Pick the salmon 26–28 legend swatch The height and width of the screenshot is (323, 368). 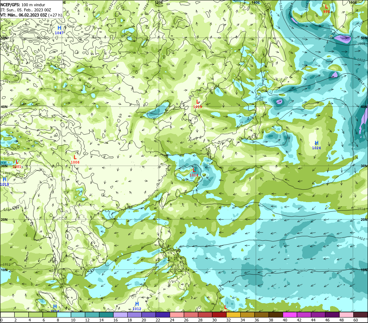[x=191, y=315]
